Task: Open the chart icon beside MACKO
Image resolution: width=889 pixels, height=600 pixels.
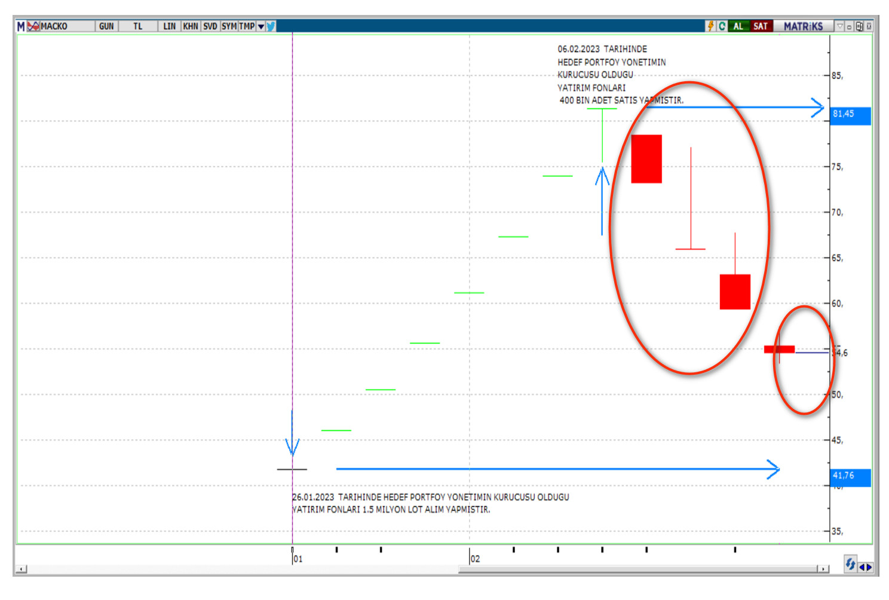Action: (x=33, y=26)
